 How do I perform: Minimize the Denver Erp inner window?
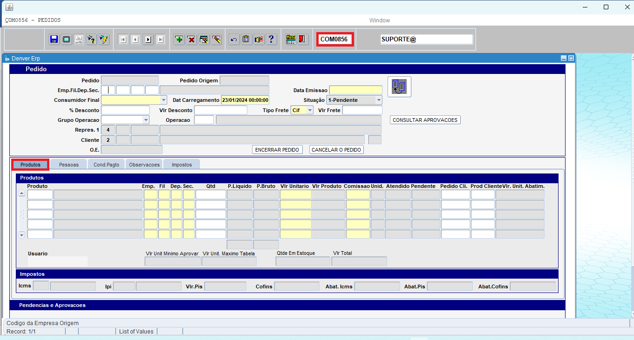pyautogui.click(x=564, y=58)
